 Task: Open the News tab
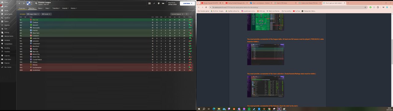(40, 8)
